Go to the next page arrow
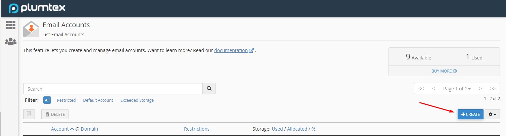506x136 pixels. [480, 89]
